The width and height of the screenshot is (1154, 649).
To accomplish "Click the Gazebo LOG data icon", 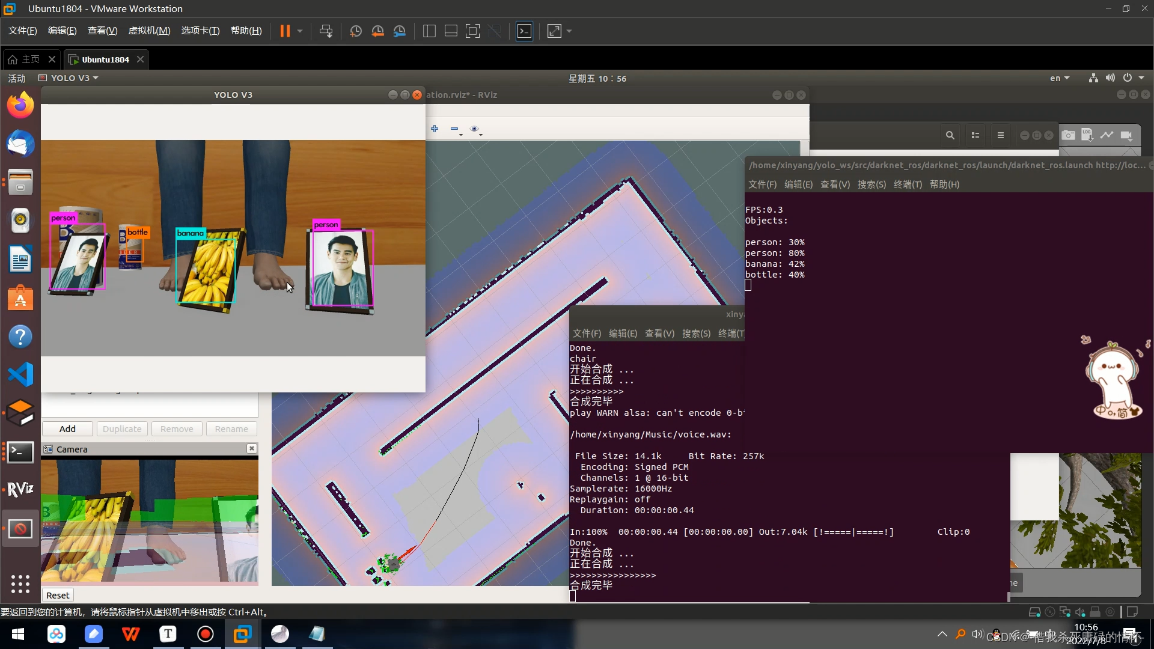I will [x=1087, y=135].
